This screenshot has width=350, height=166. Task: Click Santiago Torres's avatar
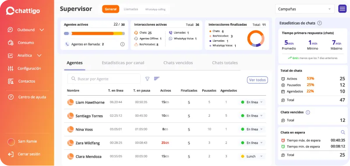[71, 116]
